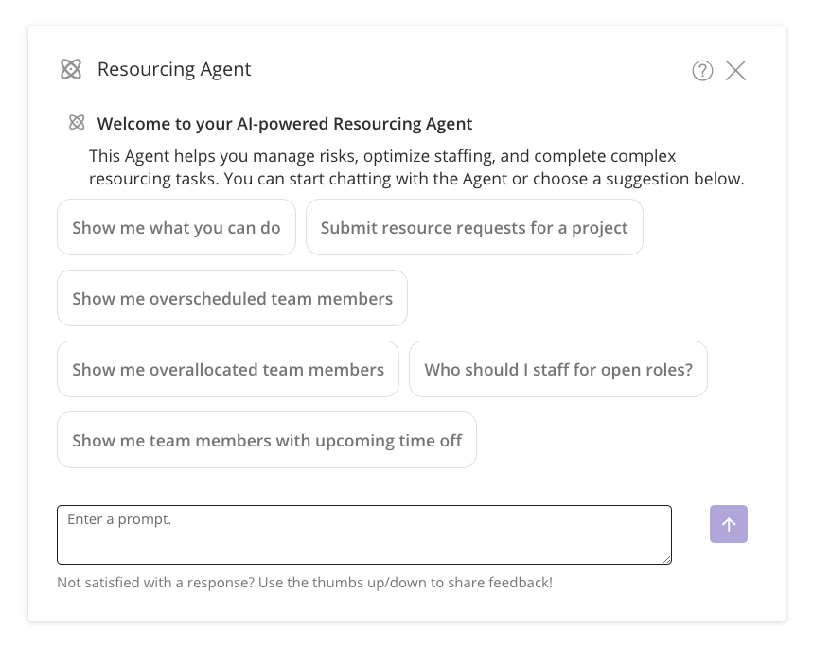This screenshot has width=813, height=647.
Task: Select the help circle at top right
Action: click(702, 70)
